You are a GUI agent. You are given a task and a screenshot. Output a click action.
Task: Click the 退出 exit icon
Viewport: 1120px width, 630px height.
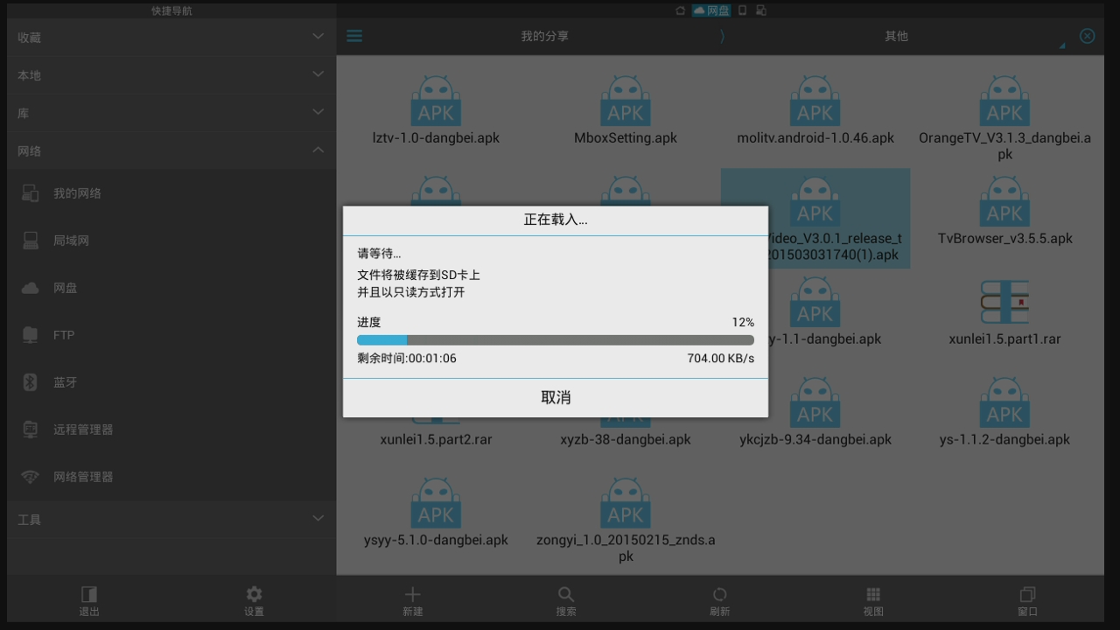pyautogui.click(x=89, y=593)
